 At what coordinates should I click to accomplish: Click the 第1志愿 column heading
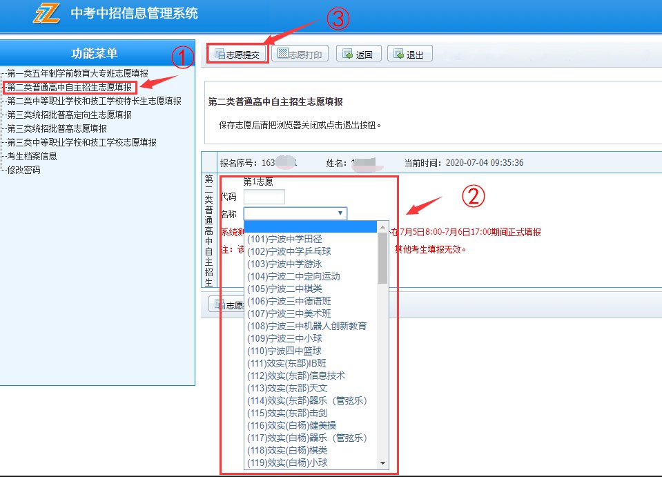pyautogui.click(x=258, y=182)
